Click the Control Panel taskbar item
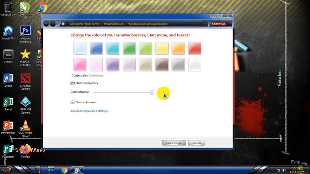 click(77, 170)
